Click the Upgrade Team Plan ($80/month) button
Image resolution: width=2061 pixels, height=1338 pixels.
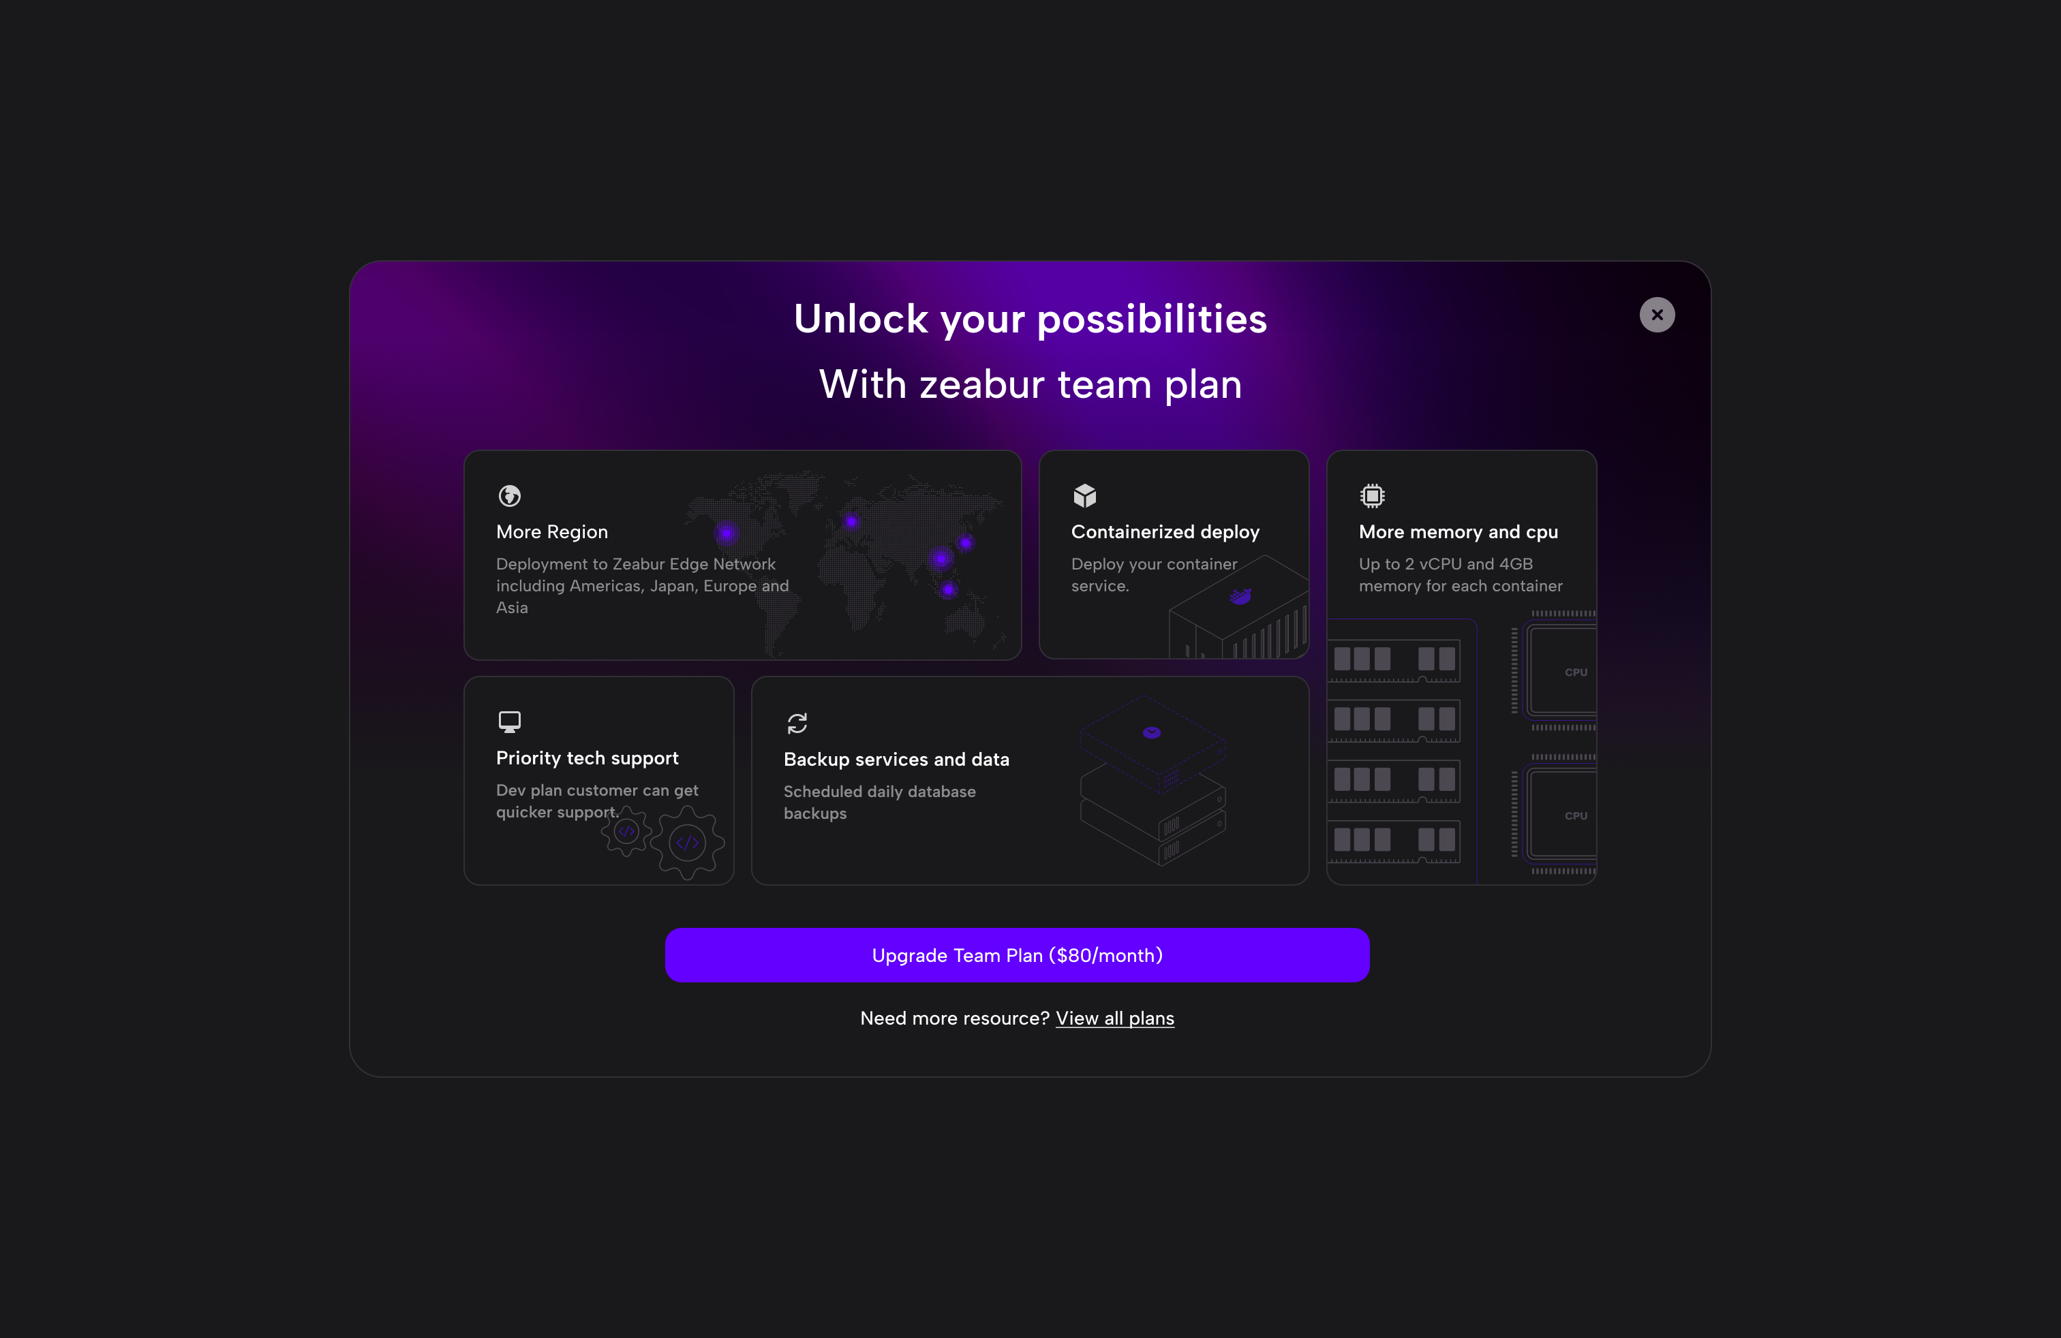(1017, 954)
